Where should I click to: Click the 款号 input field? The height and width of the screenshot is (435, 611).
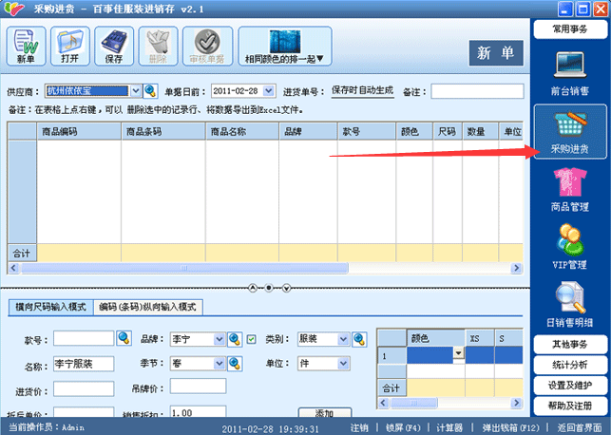[84, 338]
